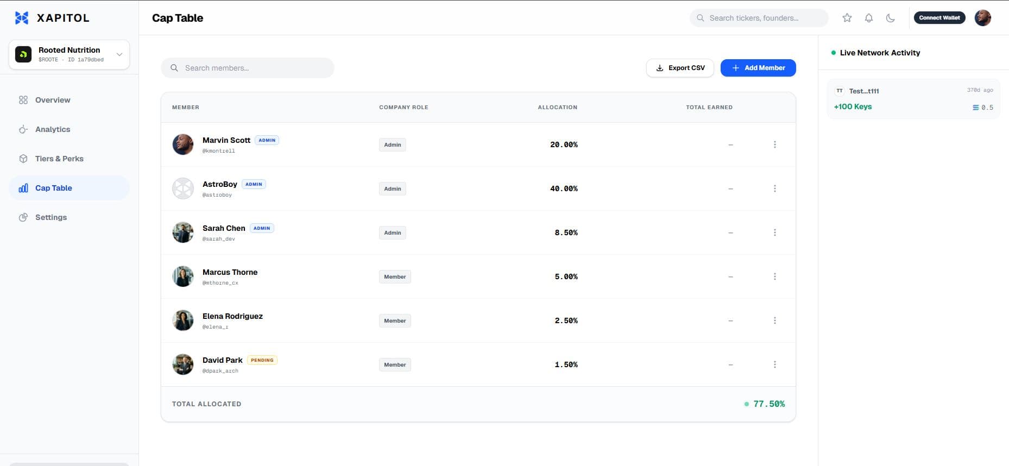Click the Marvin Scott name
Screen dimensions: 1009x466
tap(226, 140)
